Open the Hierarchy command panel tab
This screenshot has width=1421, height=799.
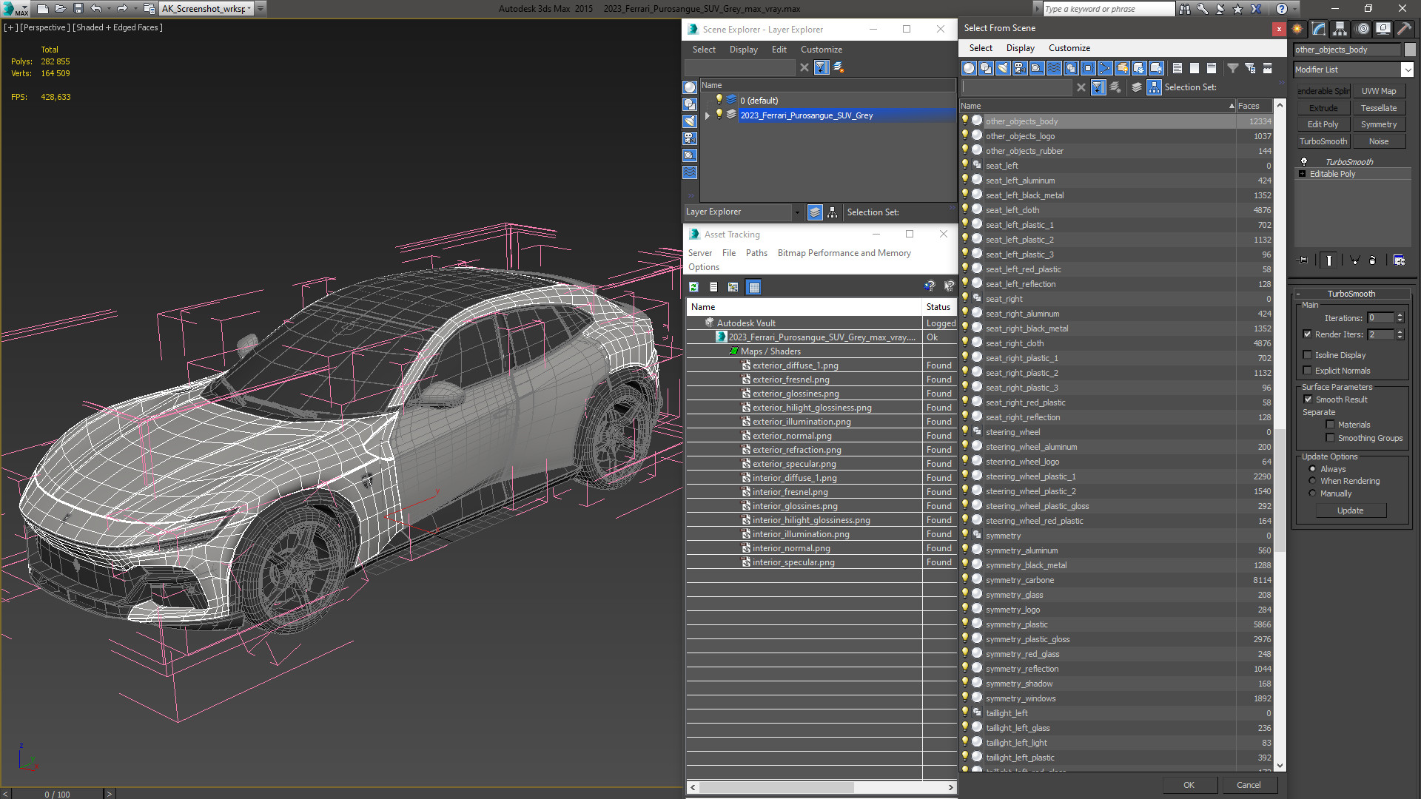(x=1340, y=29)
